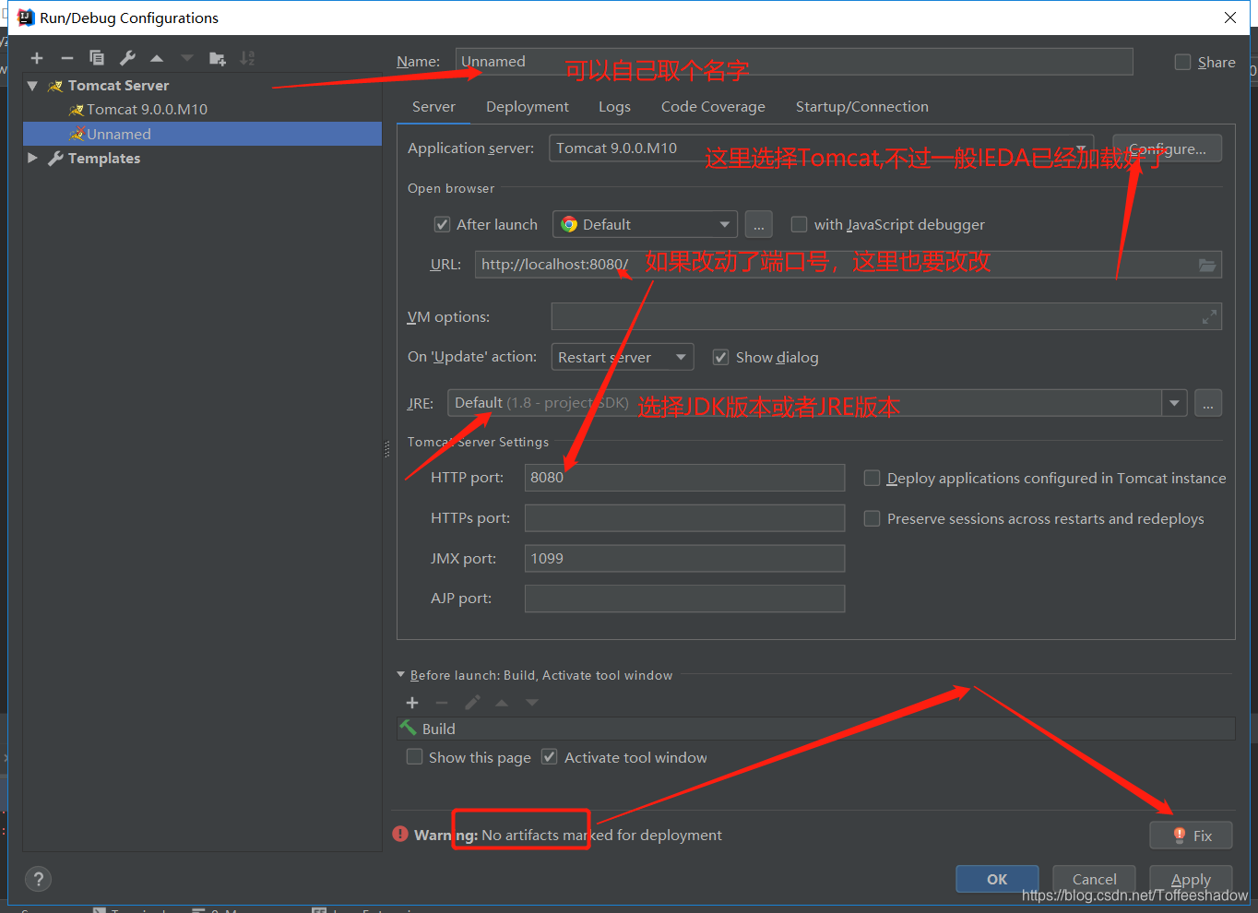Select the Build task row
This screenshot has width=1258, height=913.
[x=816, y=729]
